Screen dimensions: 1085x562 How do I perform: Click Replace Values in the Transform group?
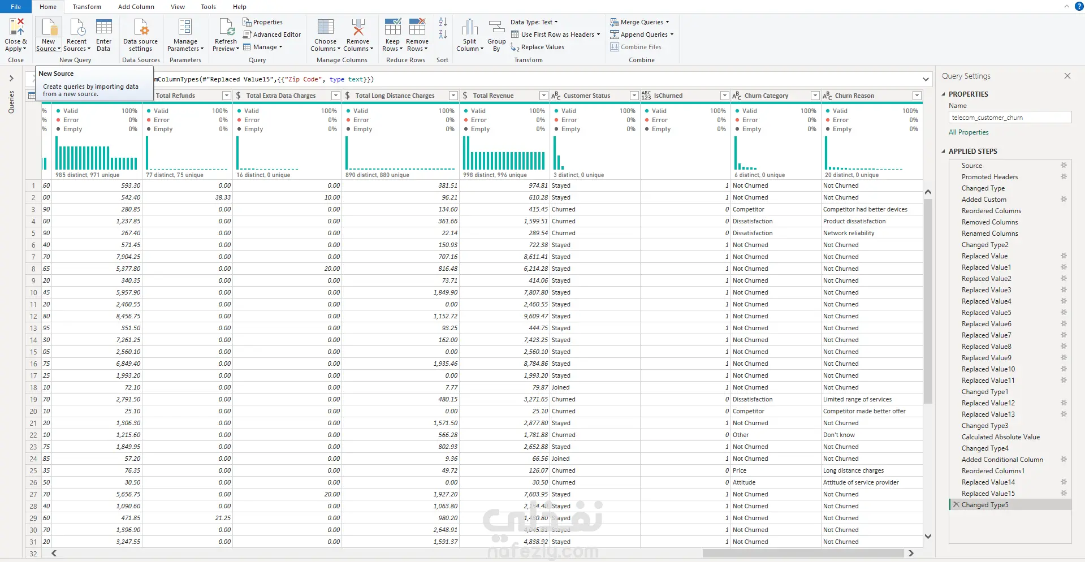538,47
